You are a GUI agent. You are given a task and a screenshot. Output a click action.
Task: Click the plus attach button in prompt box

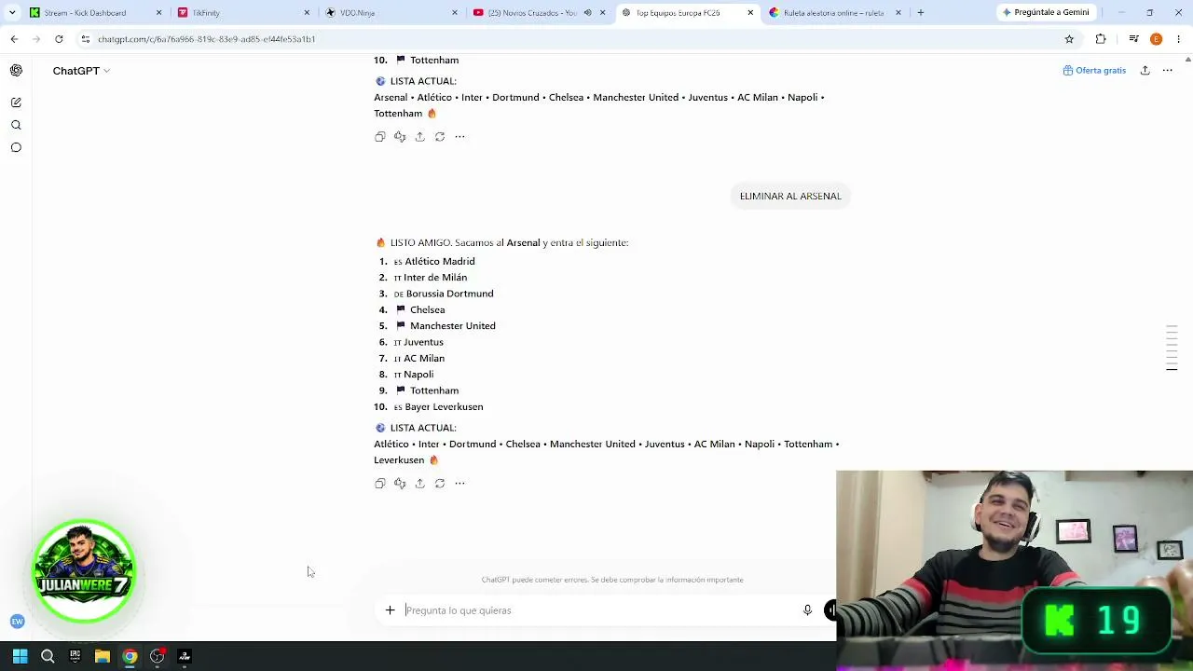[390, 610]
